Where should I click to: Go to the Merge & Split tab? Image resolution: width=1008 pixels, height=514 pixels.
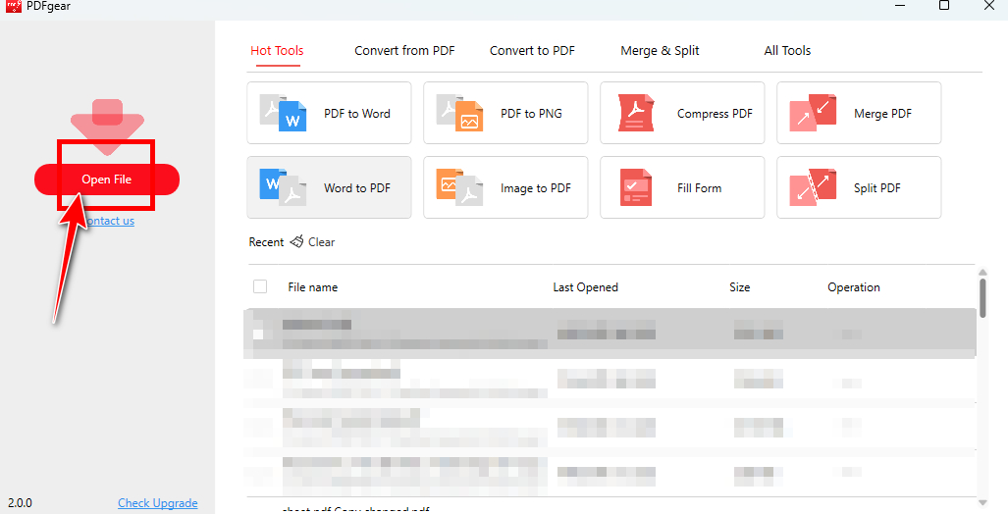click(x=660, y=50)
